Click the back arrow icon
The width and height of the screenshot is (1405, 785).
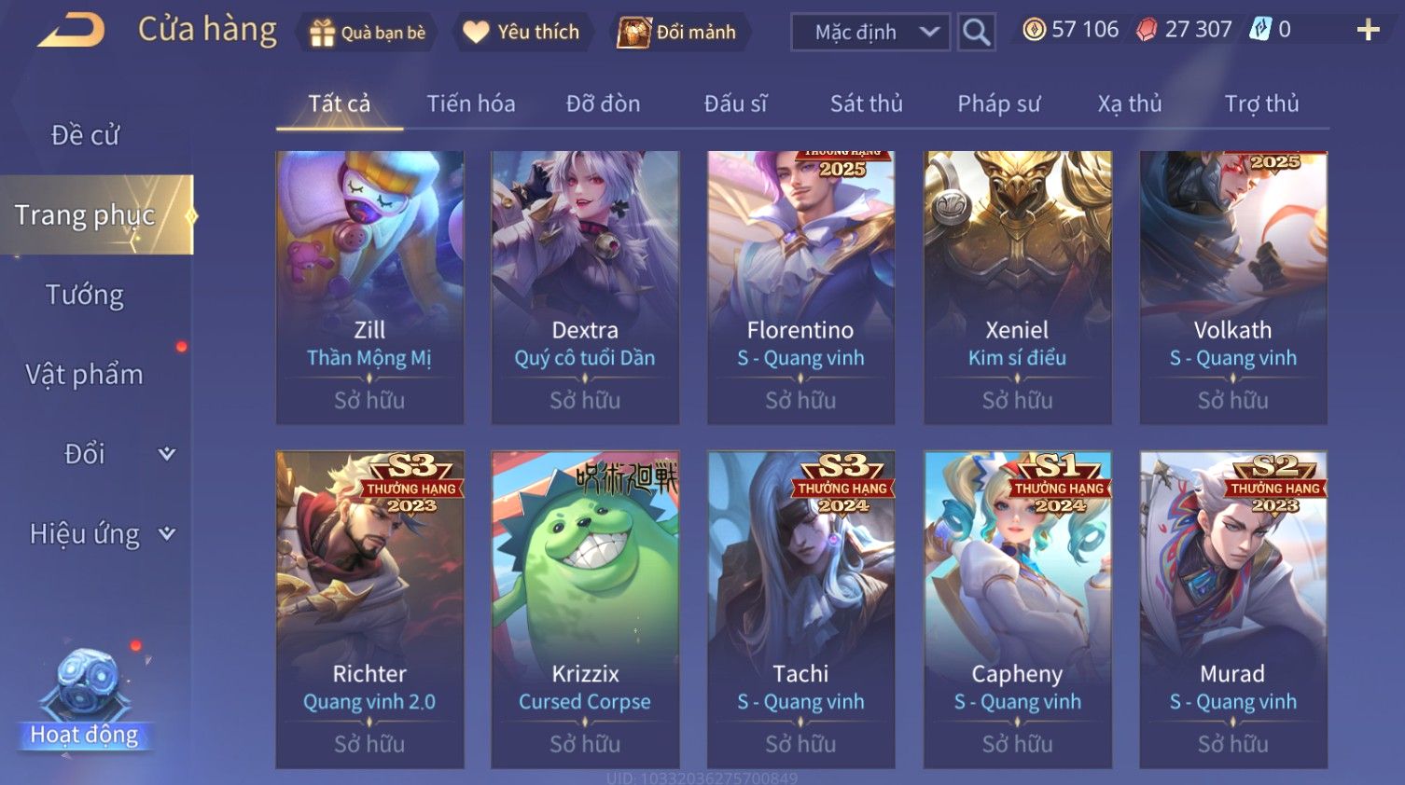[x=72, y=30]
